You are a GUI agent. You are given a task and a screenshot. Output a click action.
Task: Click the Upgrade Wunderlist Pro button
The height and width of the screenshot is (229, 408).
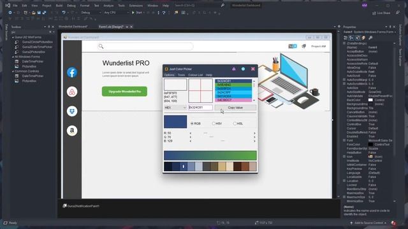pos(124,92)
